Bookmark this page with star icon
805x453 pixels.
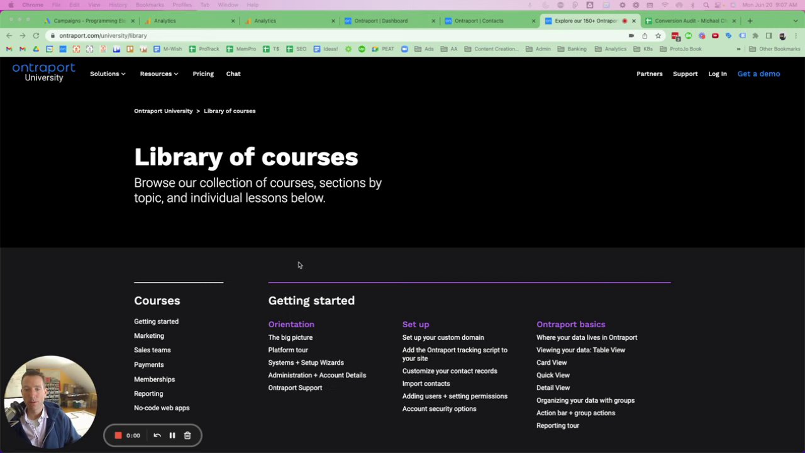pyautogui.click(x=658, y=36)
